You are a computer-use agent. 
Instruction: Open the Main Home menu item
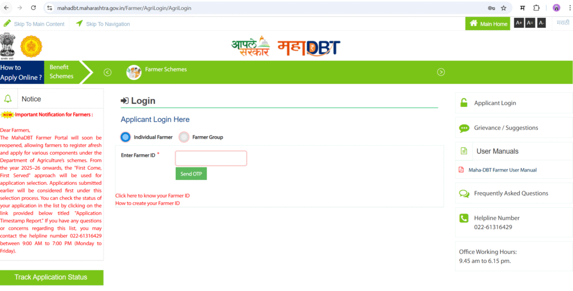click(x=488, y=23)
